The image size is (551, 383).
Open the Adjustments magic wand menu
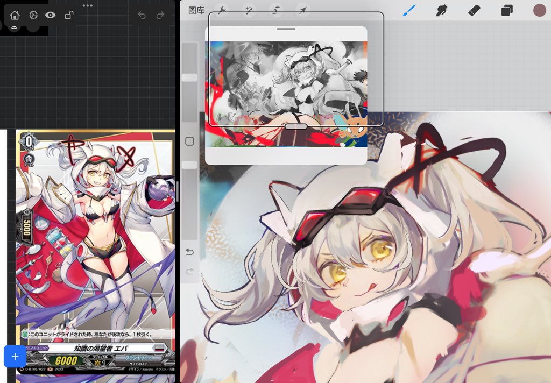pos(249,10)
